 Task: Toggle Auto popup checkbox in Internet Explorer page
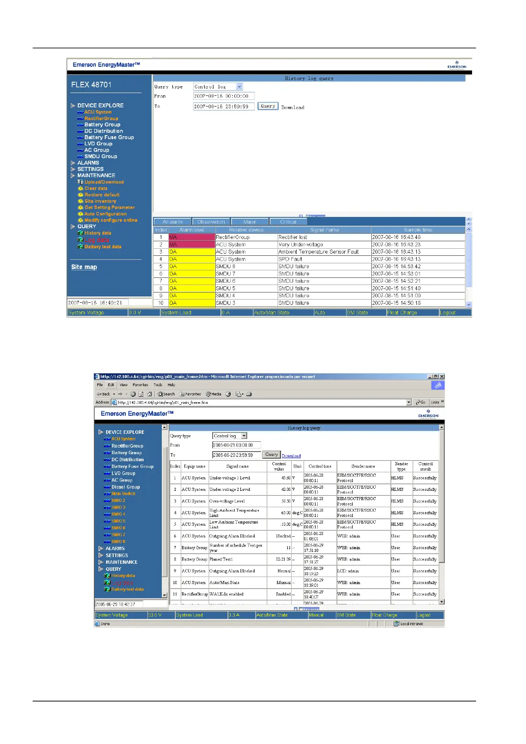301,609
